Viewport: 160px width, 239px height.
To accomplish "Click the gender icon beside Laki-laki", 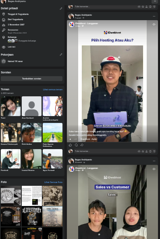I will pyautogui.click(x=4, y=47).
